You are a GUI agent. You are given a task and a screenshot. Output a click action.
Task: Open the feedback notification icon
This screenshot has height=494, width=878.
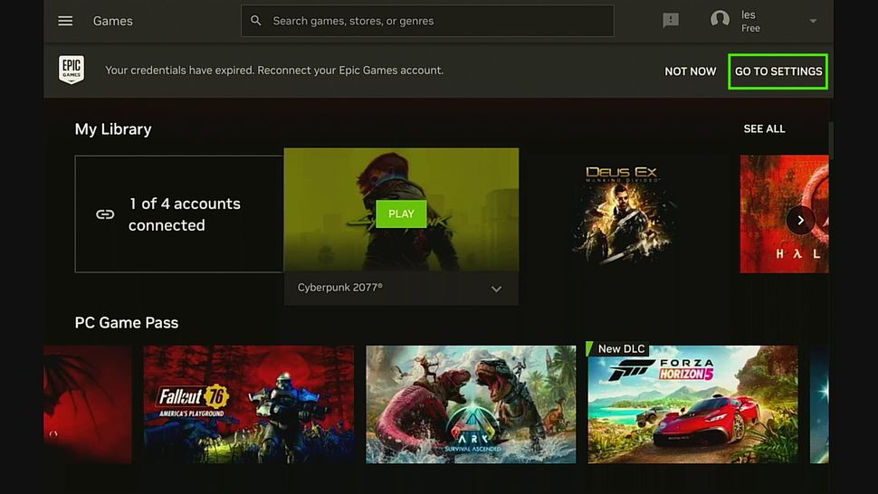(670, 21)
